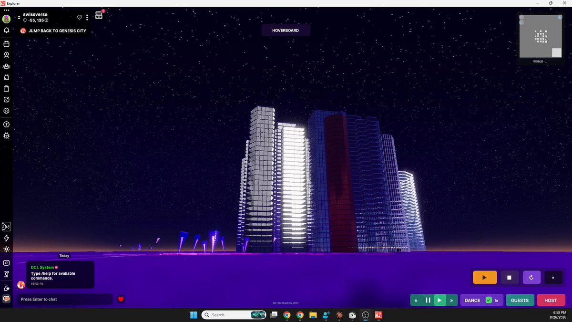Open the notifications bell in the sidebar
The width and height of the screenshot is (572, 322).
click(7, 30)
